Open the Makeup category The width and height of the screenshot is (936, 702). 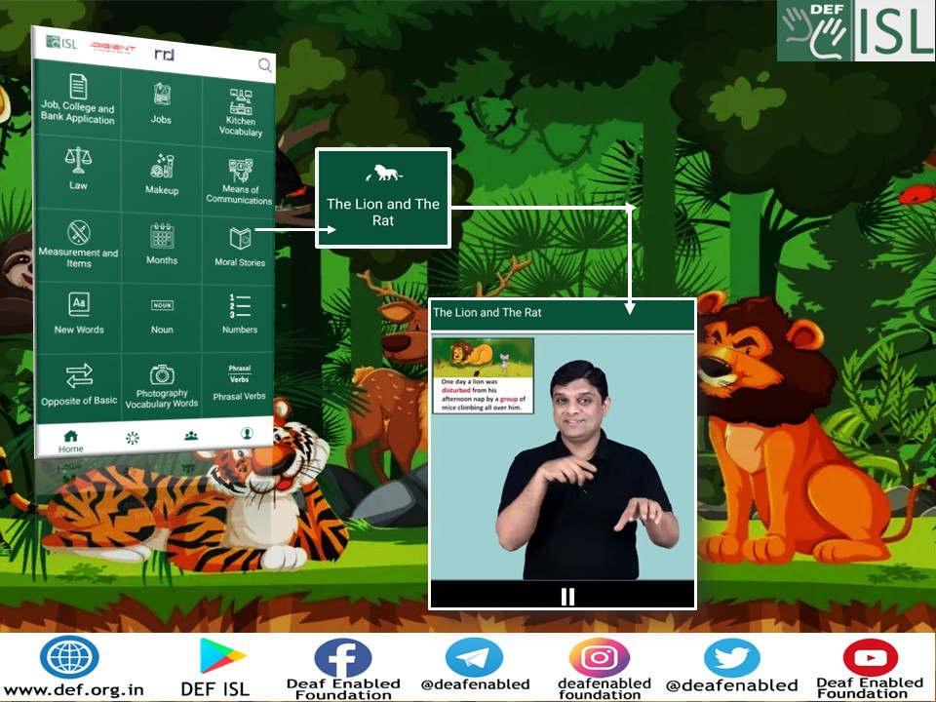[x=160, y=174]
